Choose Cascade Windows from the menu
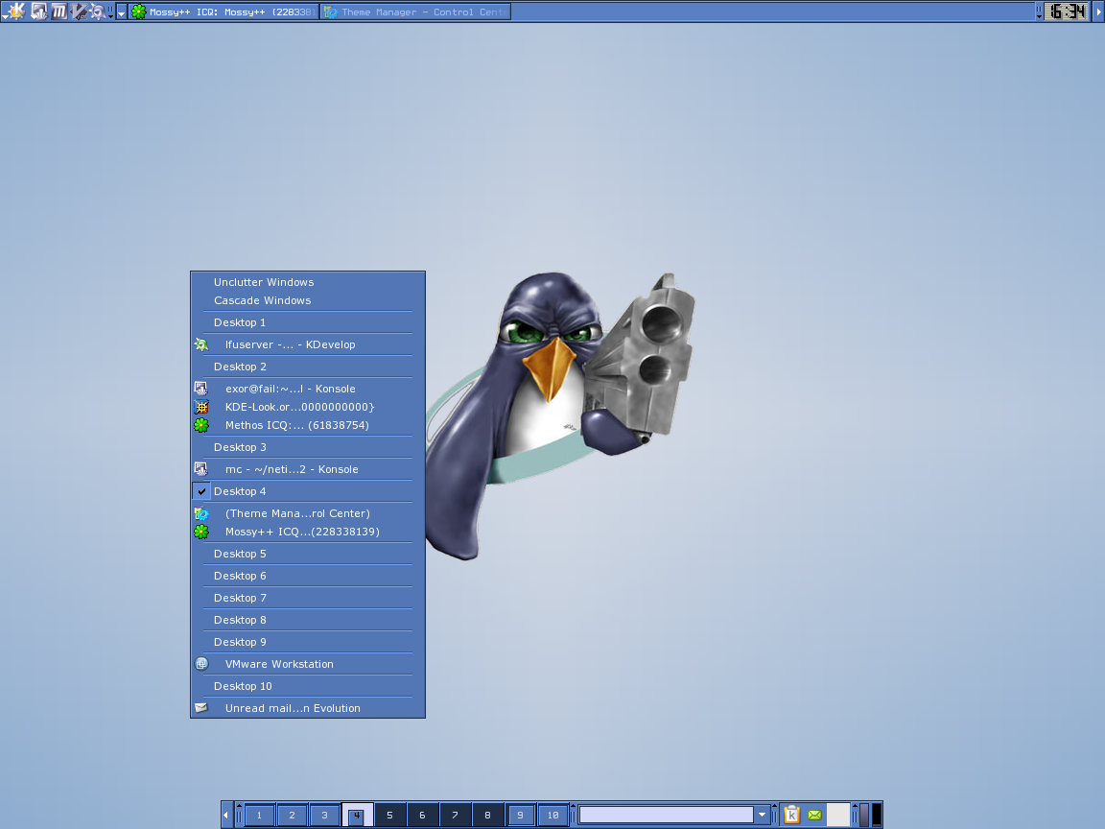Screen dimensions: 1105x829 [x=308, y=300]
